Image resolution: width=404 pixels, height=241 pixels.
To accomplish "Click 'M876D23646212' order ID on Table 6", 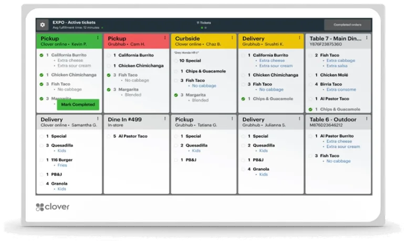I will [x=326, y=125].
